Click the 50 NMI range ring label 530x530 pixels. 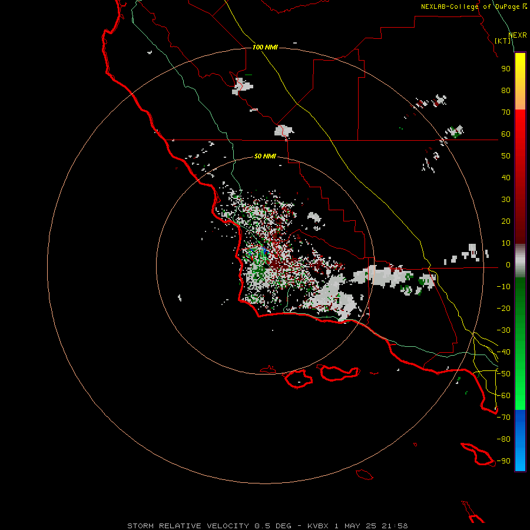click(265, 156)
